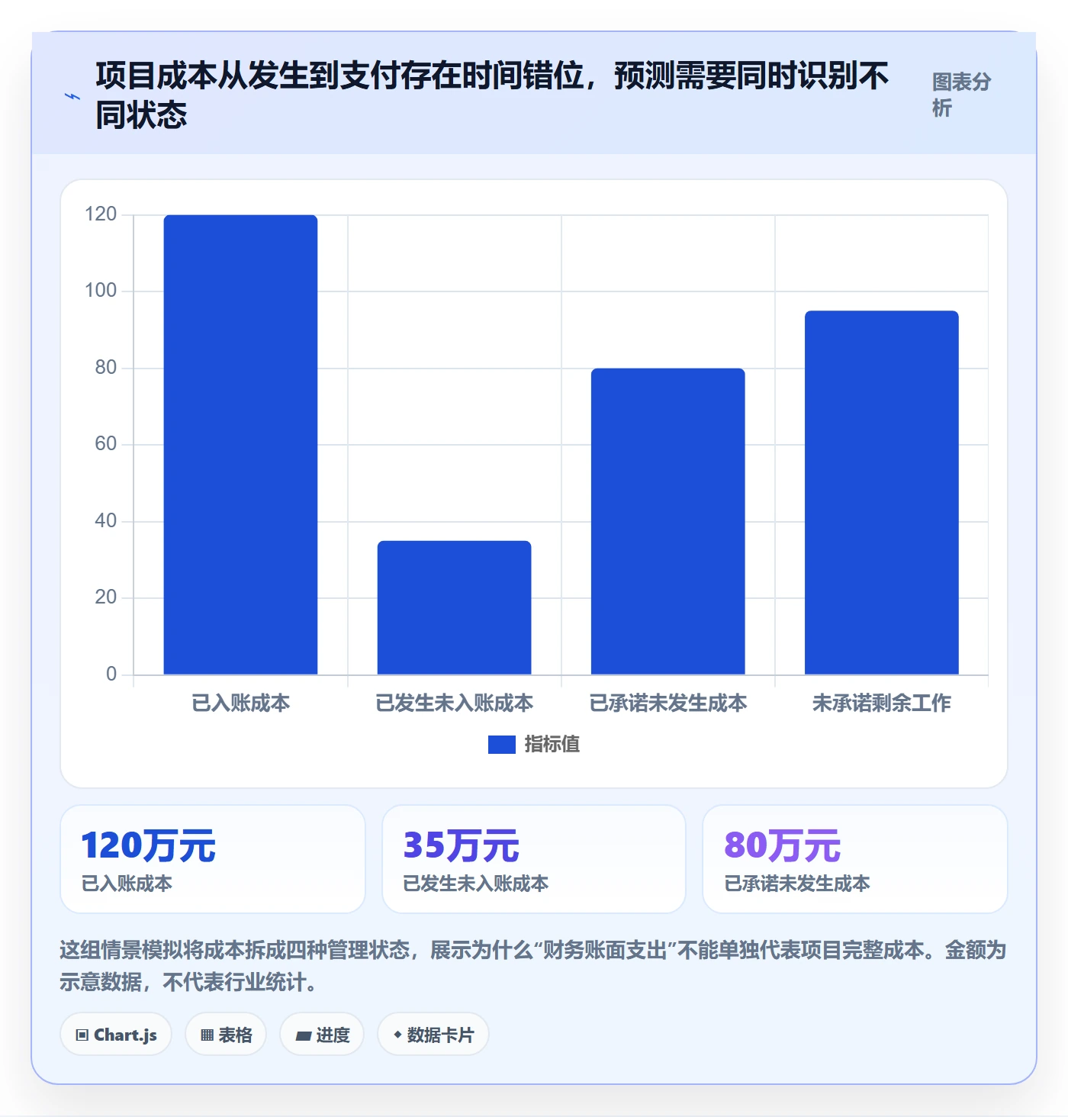The image size is (1068, 1117).
Task: Click the 图表分析 label in the header
Action: click(961, 95)
